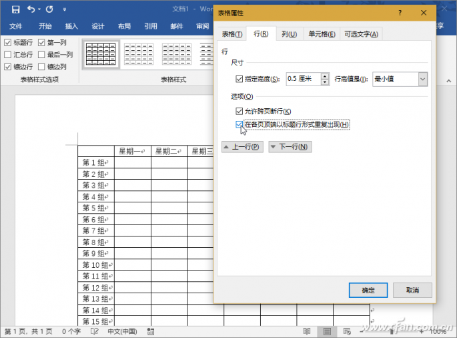The image size is (457, 338).
Task: Click the Undo arrow icon
Action: (x=31, y=9)
